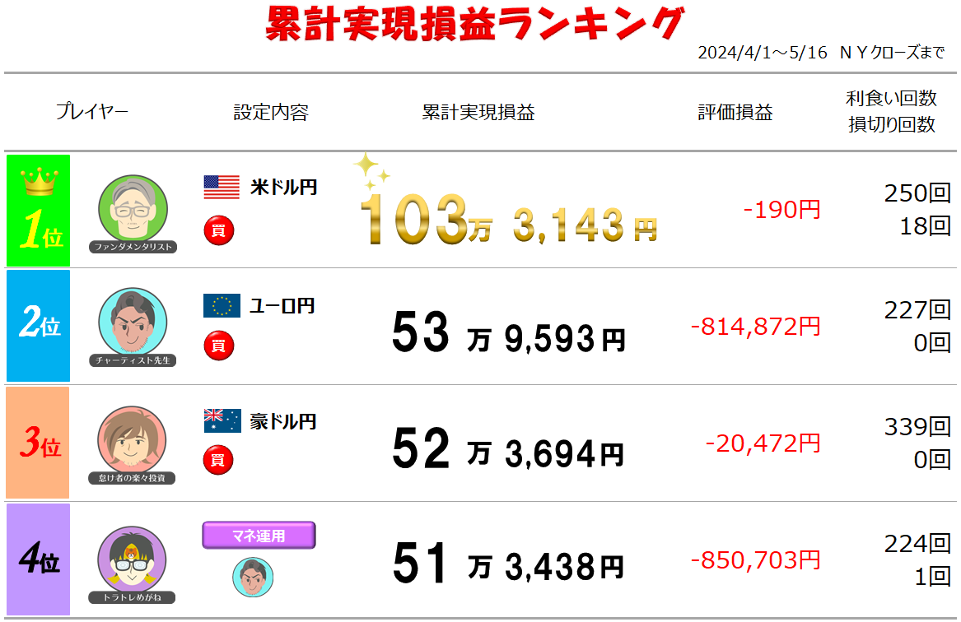Click the green 1位 rank block

click(39, 211)
